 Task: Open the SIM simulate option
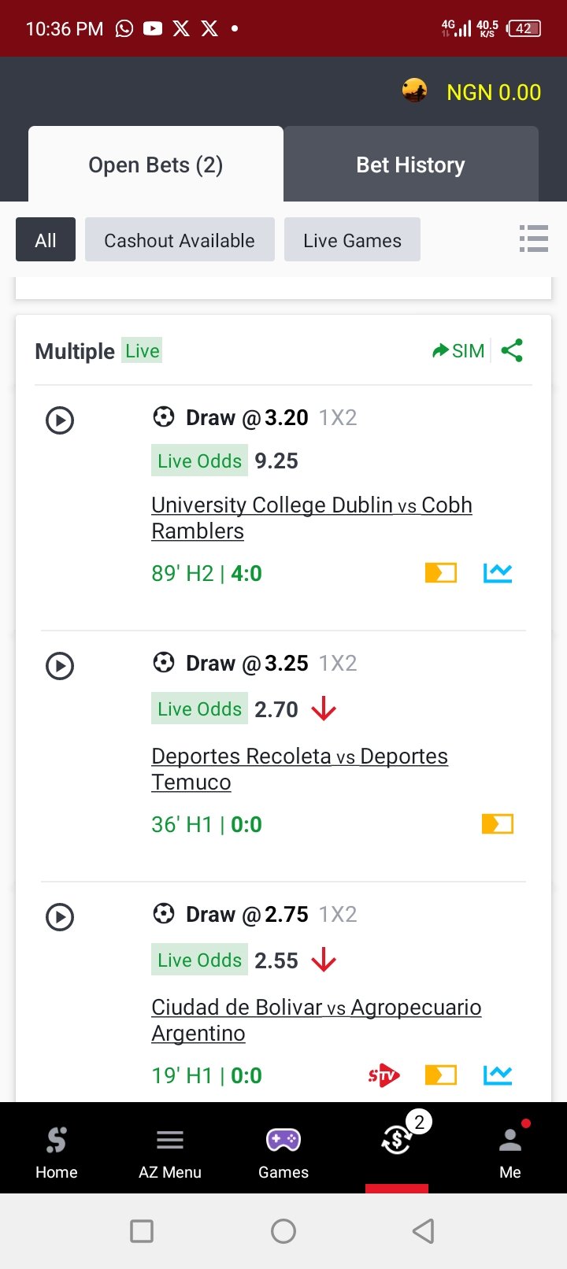click(x=458, y=351)
